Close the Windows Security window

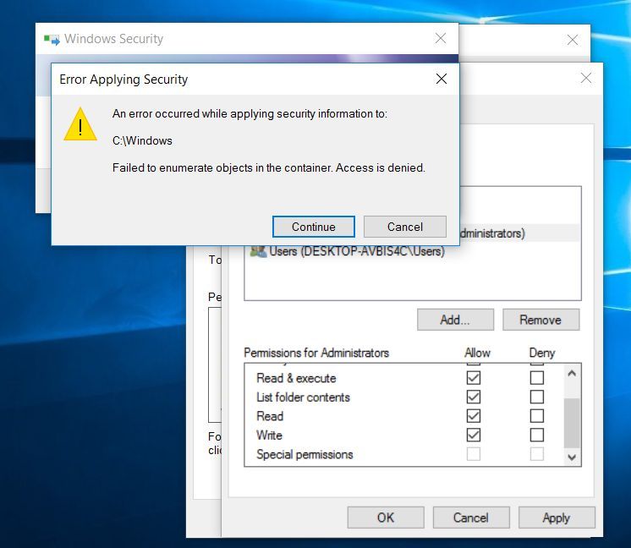click(441, 39)
